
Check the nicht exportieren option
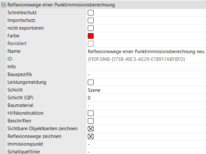pyautogui.click(x=91, y=28)
